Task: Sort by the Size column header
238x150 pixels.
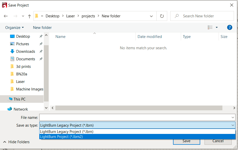Action: coord(224,37)
